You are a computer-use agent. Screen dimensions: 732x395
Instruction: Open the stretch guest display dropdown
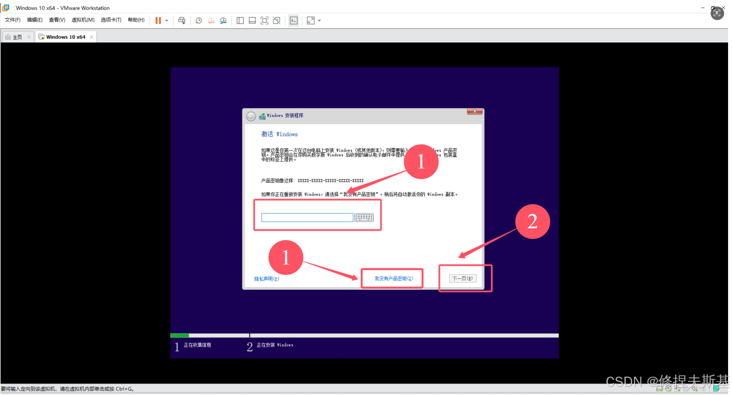point(319,21)
